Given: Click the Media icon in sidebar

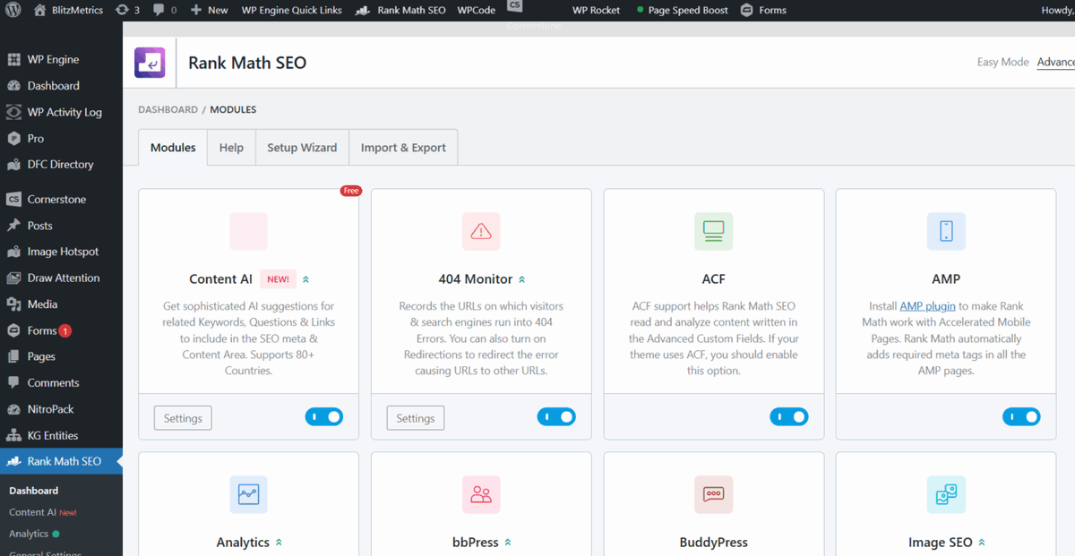Looking at the screenshot, I should [x=13, y=304].
